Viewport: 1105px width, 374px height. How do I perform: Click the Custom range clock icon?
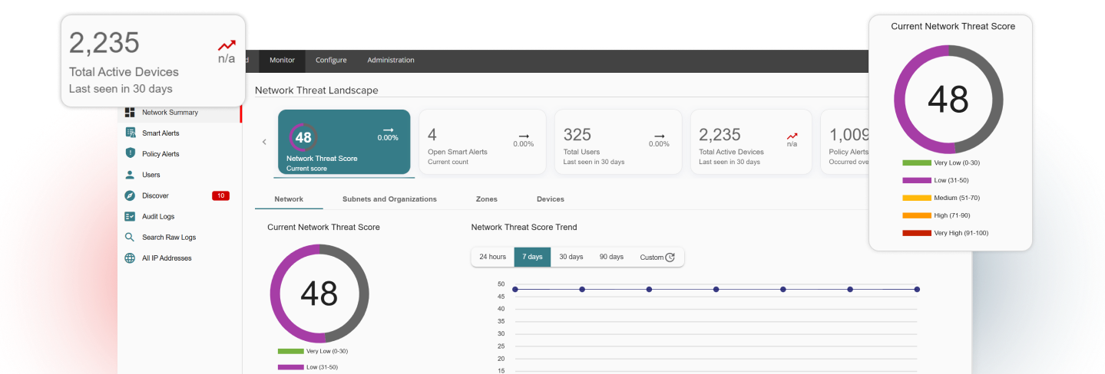coord(670,258)
